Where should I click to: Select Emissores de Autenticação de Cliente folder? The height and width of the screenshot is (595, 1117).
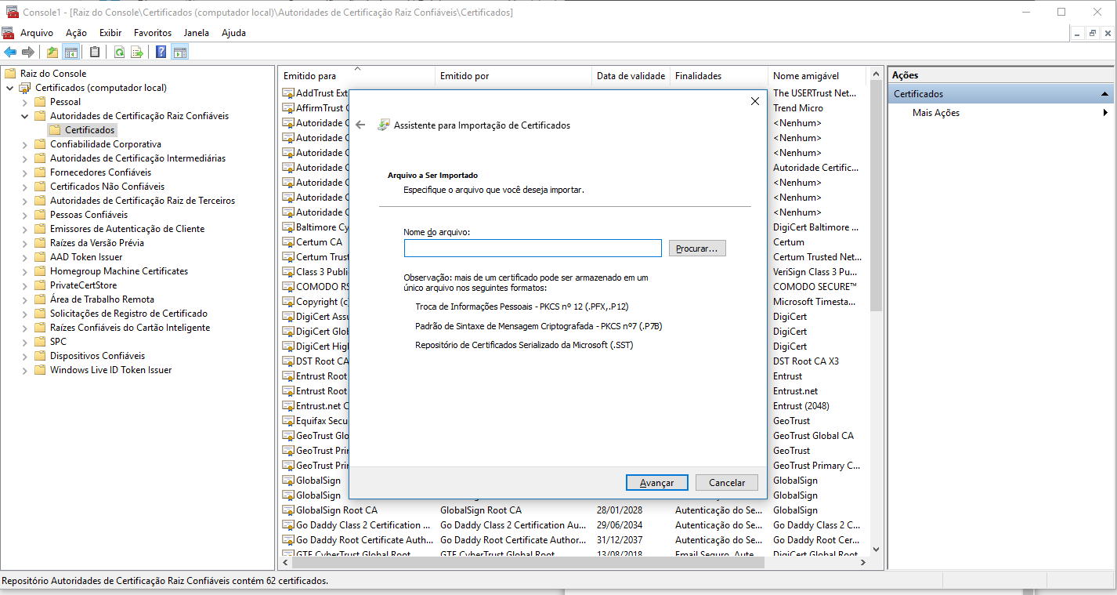pos(127,229)
